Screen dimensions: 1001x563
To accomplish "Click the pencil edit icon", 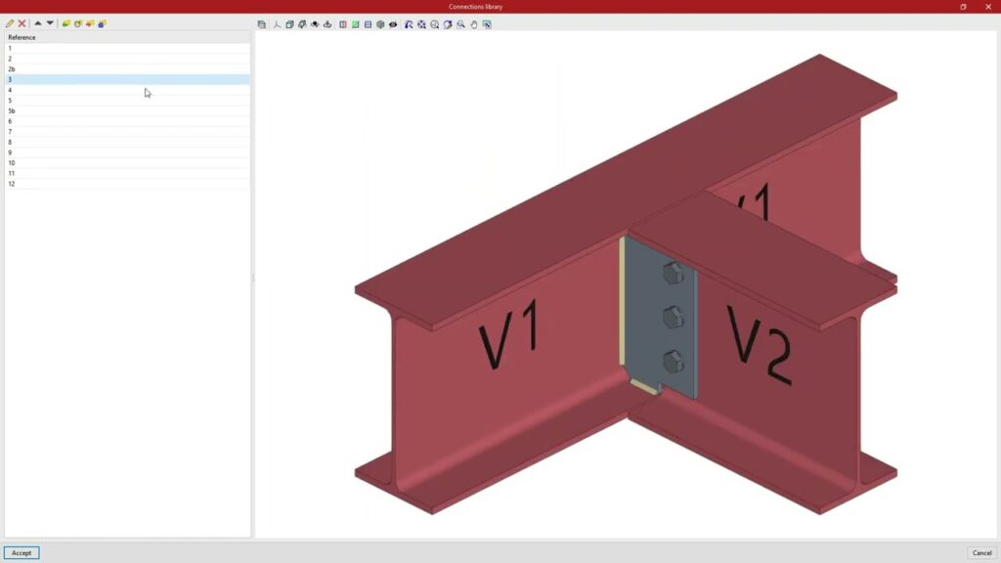I will [x=10, y=23].
